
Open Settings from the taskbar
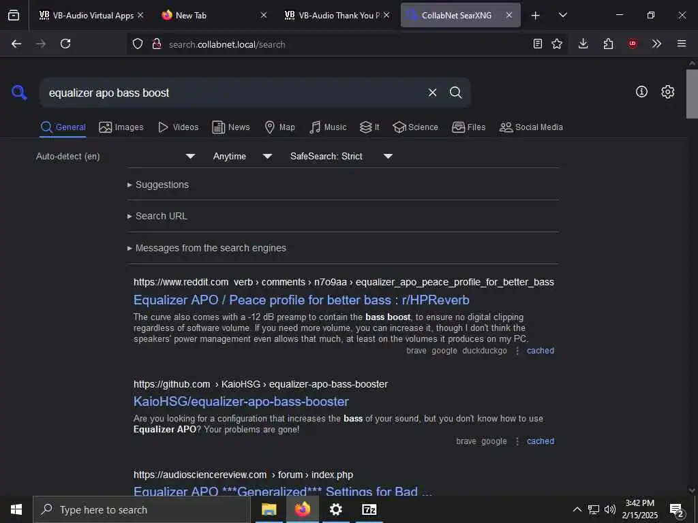(x=335, y=509)
